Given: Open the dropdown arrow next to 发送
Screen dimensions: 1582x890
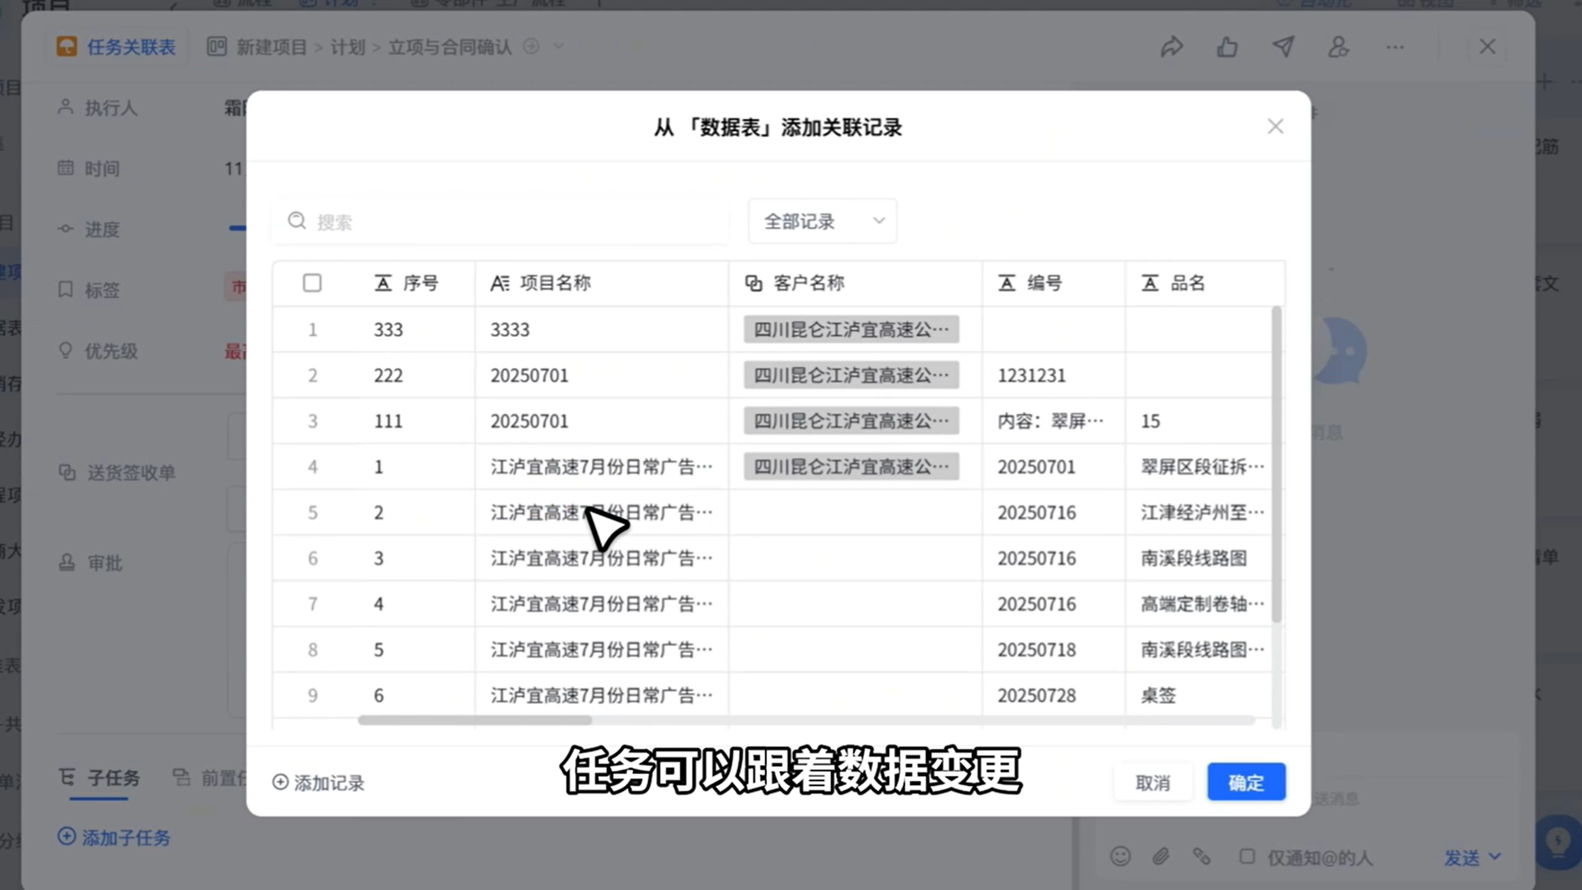Looking at the screenshot, I should (x=1495, y=857).
